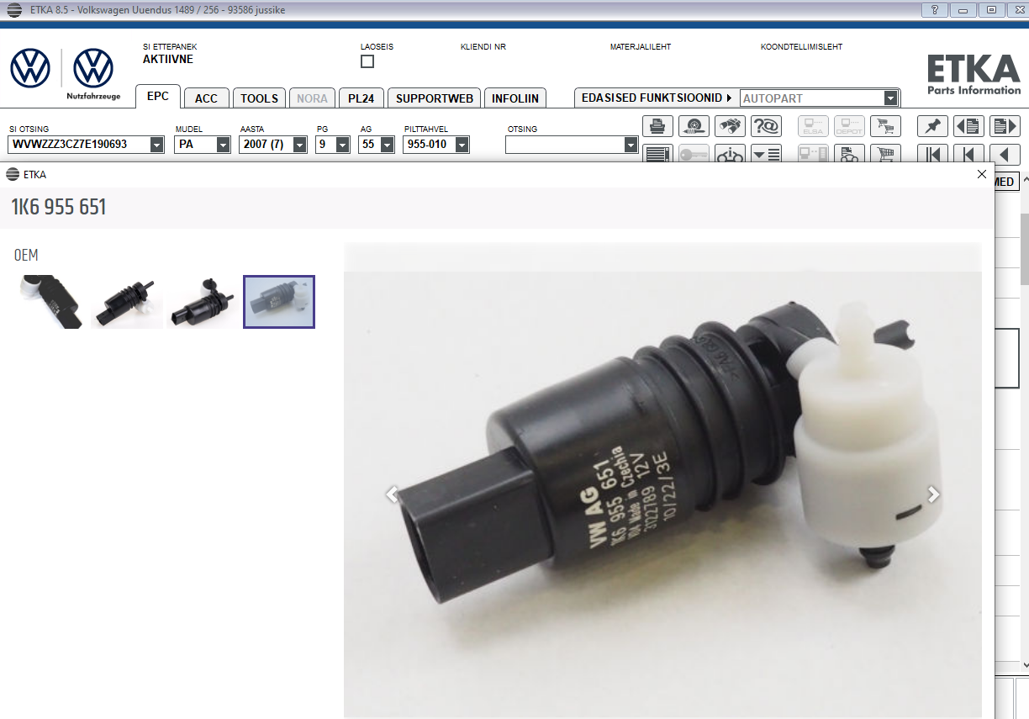Show next part image with right arrow
The width and height of the screenshot is (1029, 719).
pyautogui.click(x=933, y=494)
